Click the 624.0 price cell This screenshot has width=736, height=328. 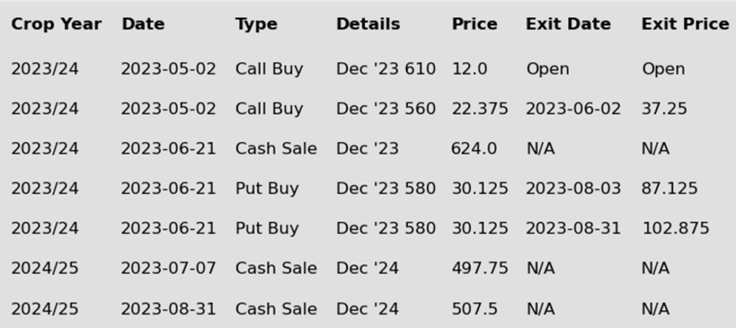(474, 149)
